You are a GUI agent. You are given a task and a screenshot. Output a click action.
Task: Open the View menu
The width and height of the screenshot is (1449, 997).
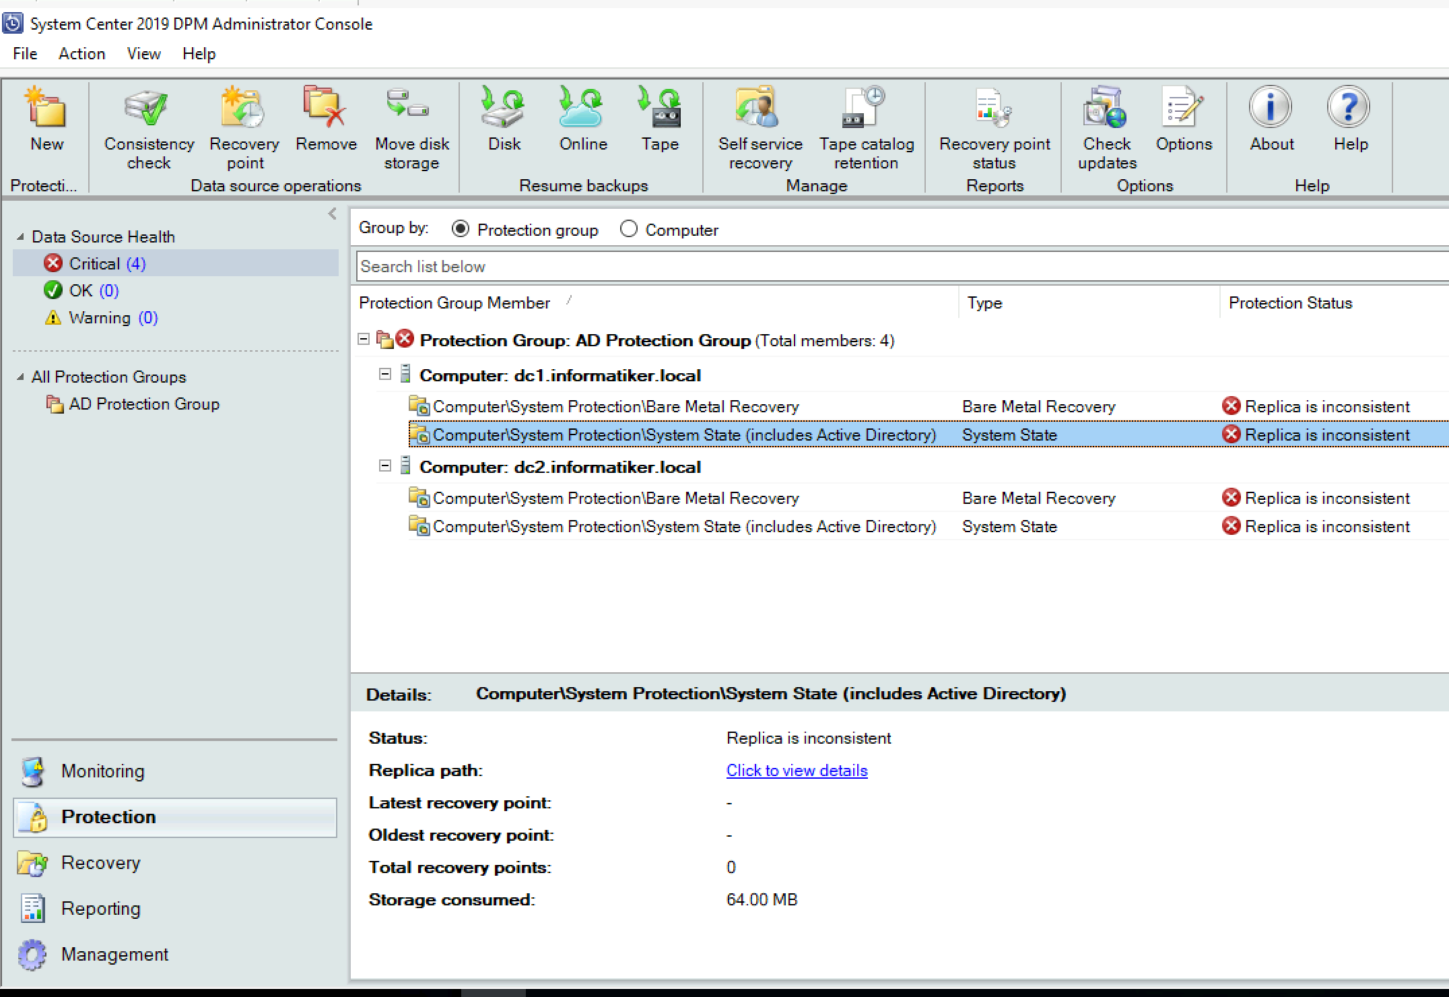coord(143,53)
